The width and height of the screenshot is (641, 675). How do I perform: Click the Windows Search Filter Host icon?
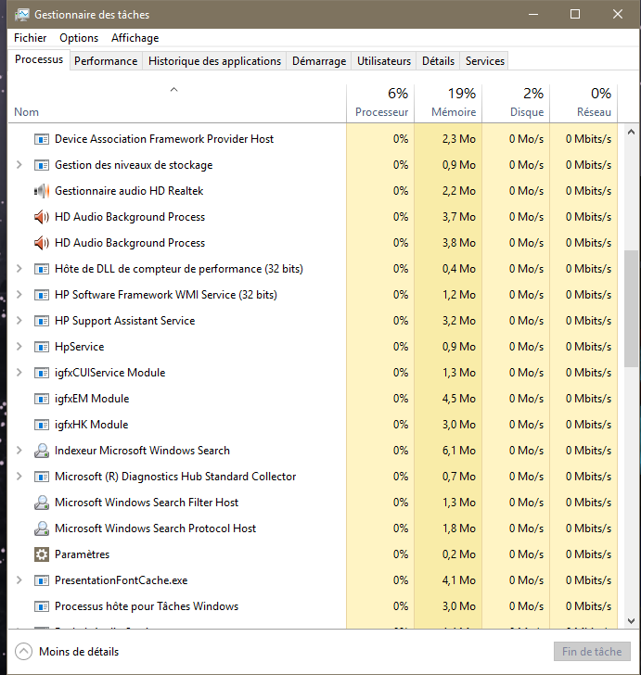coord(42,503)
